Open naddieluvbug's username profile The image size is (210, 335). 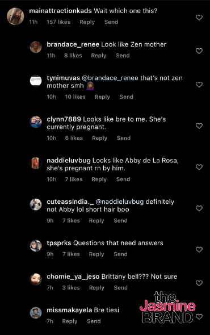(x=69, y=161)
